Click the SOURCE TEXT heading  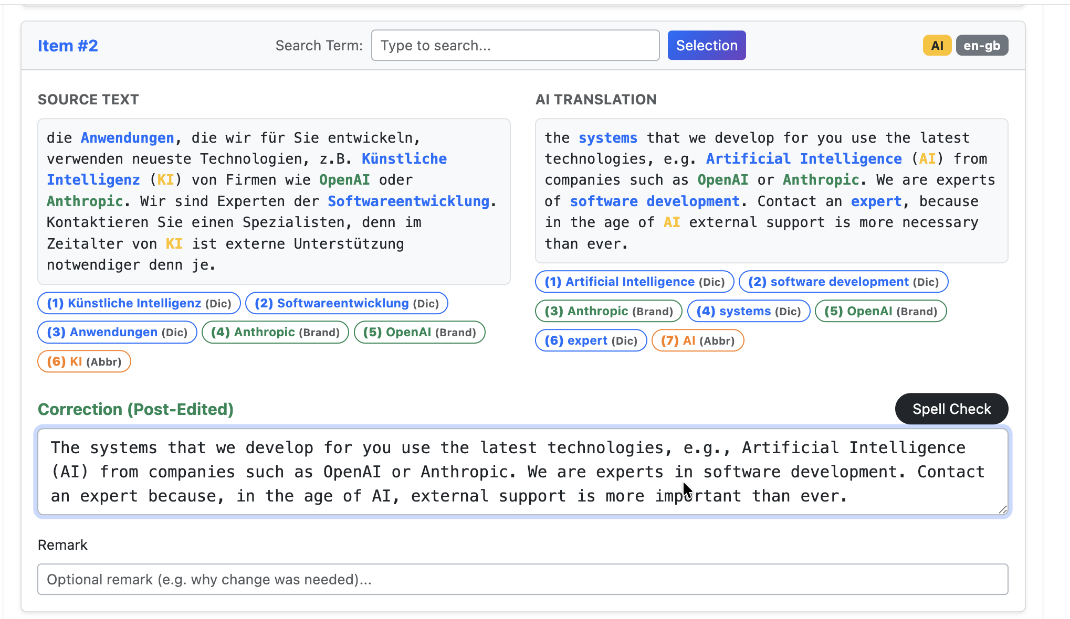point(88,100)
